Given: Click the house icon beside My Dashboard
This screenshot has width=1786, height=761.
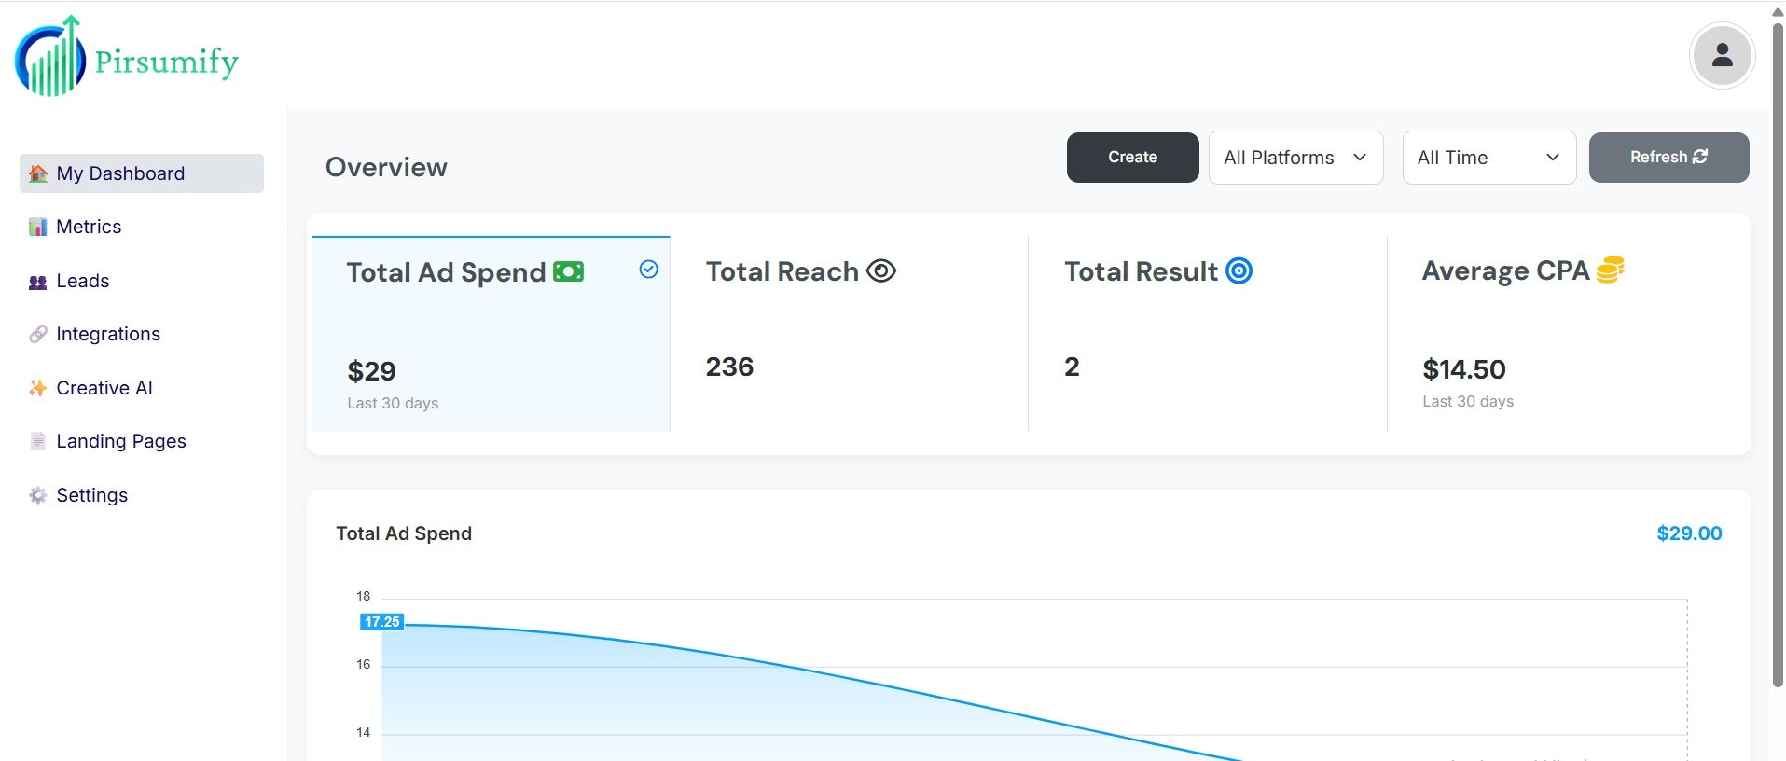Looking at the screenshot, I should tap(37, 173).
